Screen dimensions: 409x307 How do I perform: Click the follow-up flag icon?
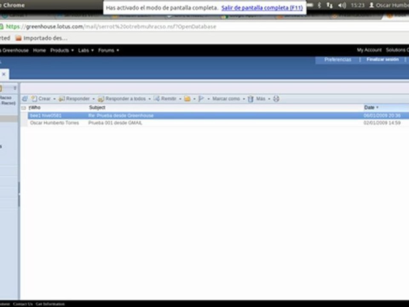point(201,98)
